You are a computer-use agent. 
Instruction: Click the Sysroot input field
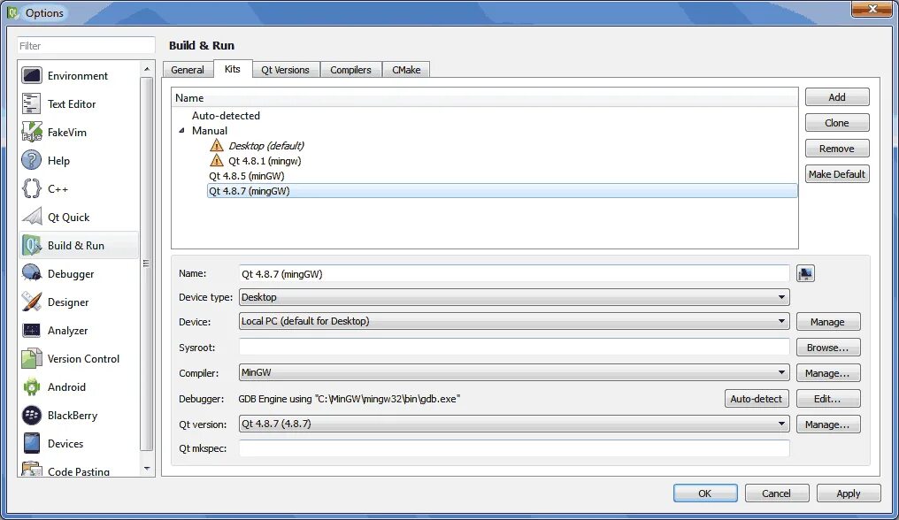(x=514, y=347)
